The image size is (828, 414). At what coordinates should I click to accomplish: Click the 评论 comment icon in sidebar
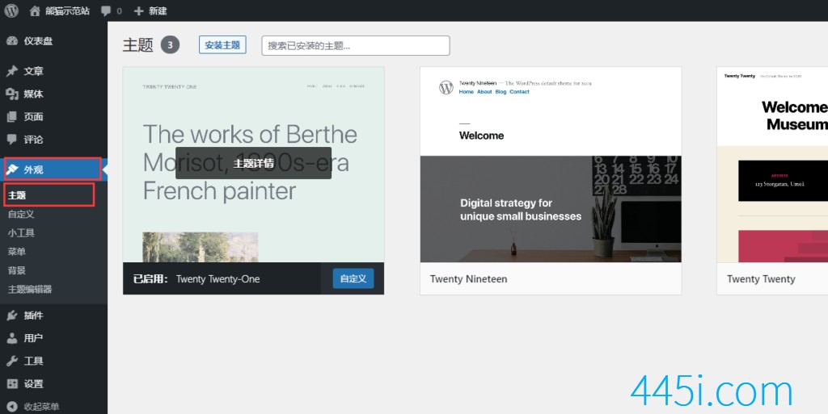point(12,140)
